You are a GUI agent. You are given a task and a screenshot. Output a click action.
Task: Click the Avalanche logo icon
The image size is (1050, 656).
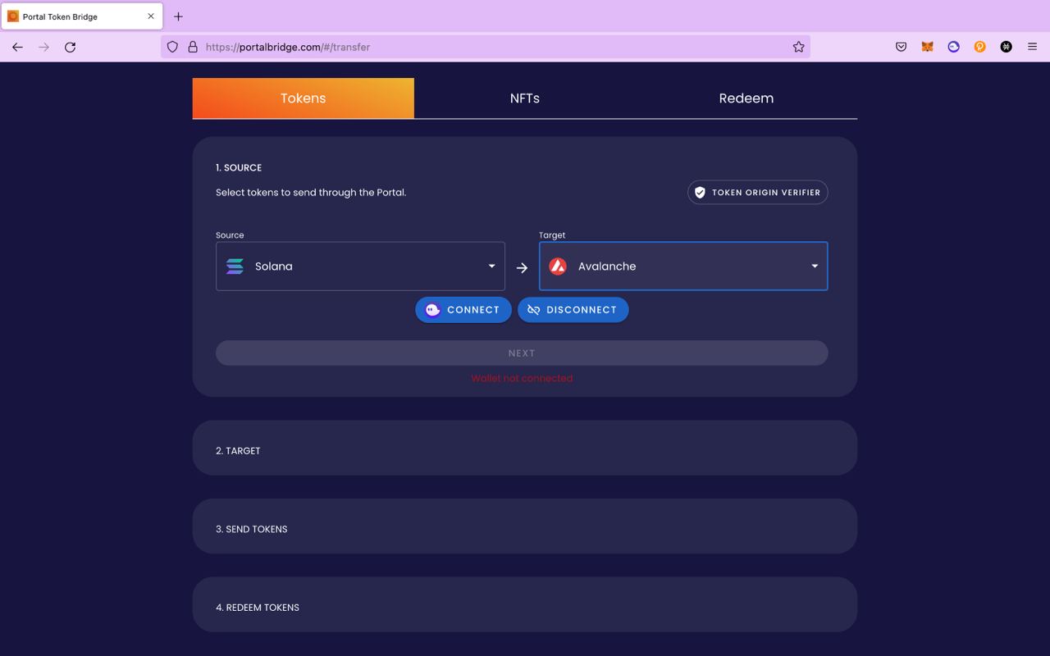[558, 266]
